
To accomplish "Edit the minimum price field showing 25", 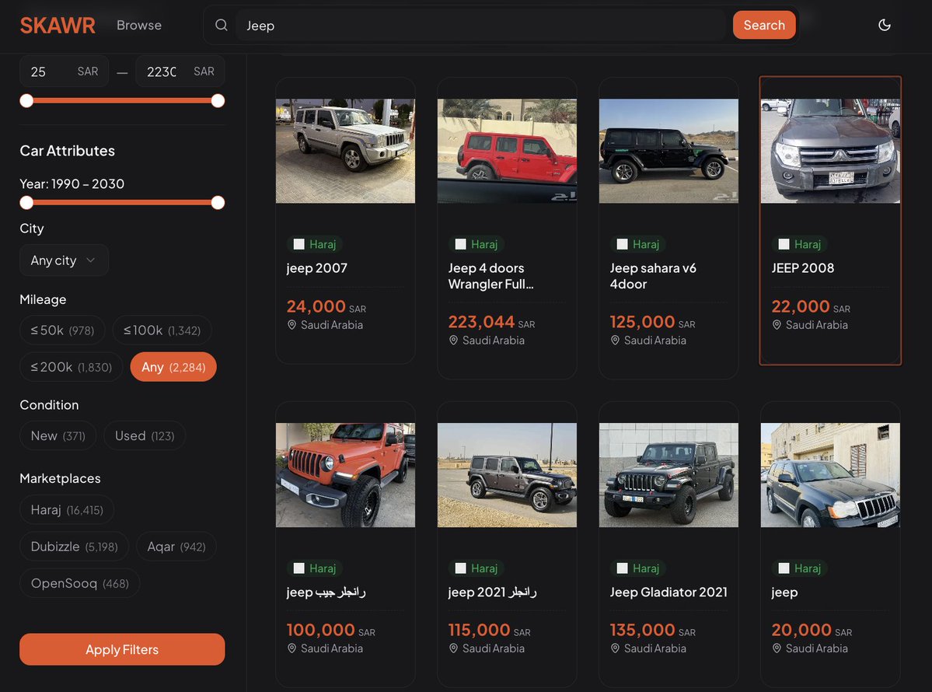I will [65, 72].
